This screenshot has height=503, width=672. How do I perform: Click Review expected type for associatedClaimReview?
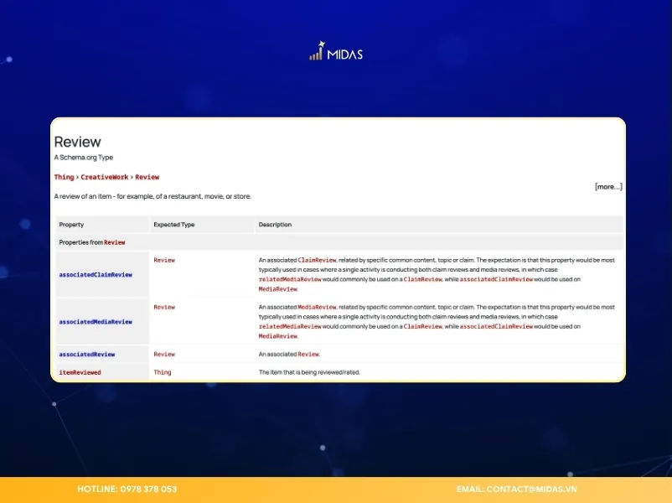(164, 260)
